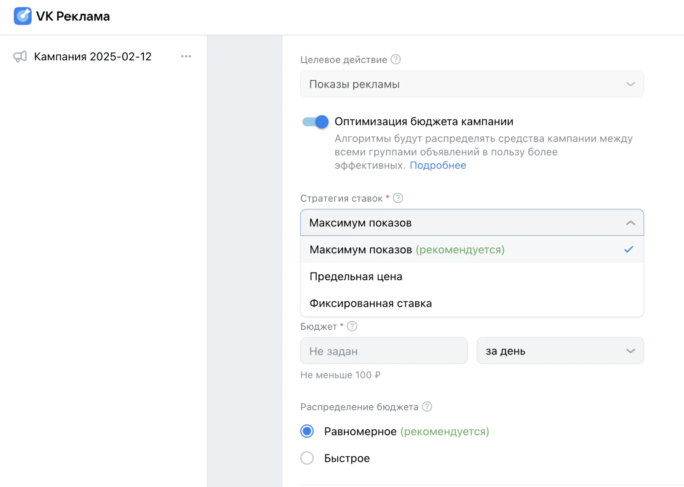Follow the Подробнее link
The height and width of the screenshot is (487, 684).
(x=438, y=165)
